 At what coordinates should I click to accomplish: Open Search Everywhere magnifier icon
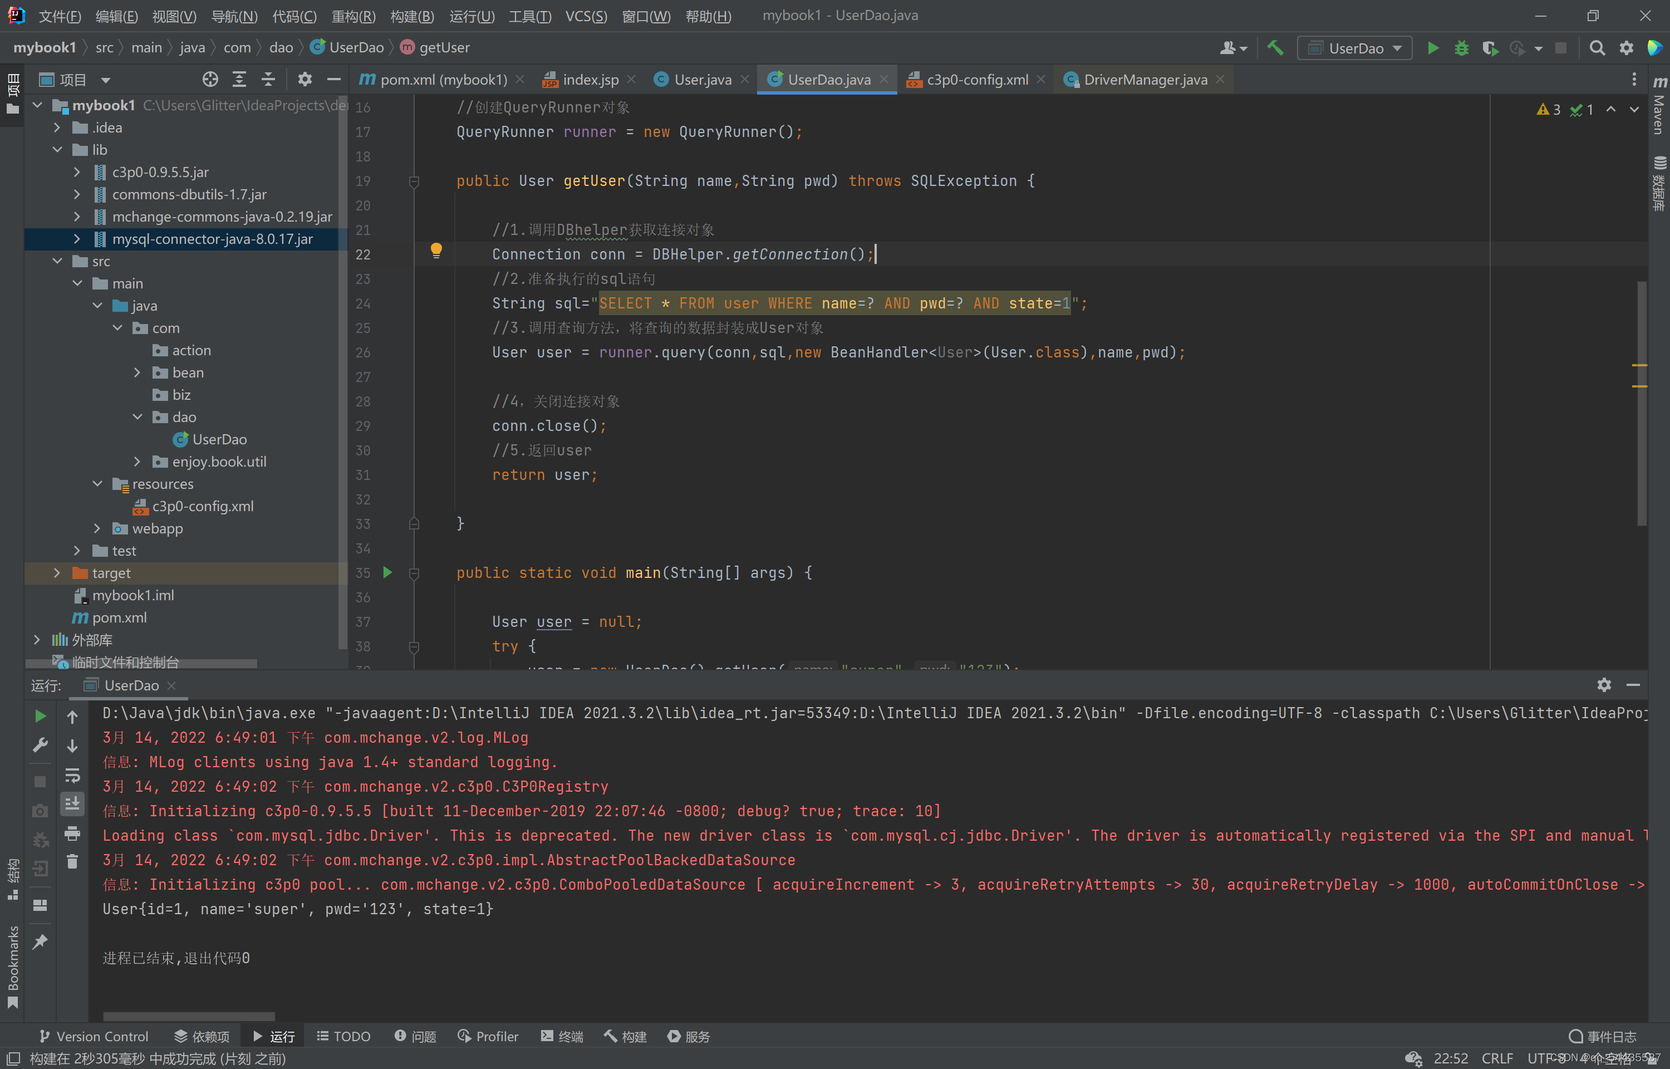[1598, 48]
